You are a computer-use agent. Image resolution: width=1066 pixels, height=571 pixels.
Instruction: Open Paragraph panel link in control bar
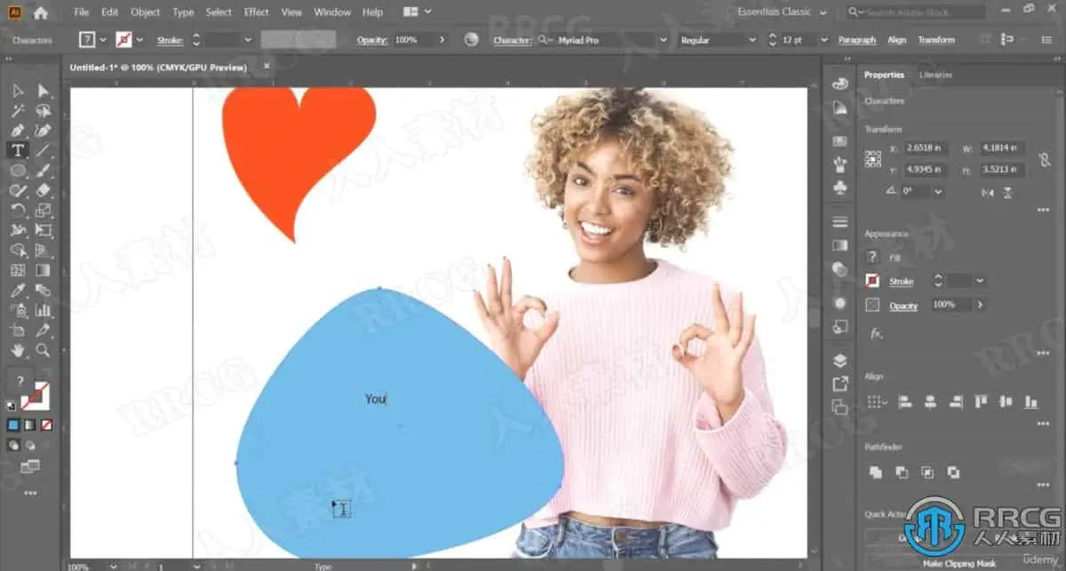[857, 40]
